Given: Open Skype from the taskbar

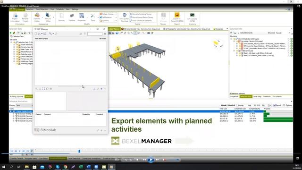Looking at the screenshot, I should [x=58, y=167].
